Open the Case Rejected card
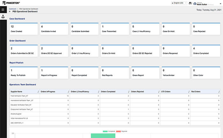 206,29
